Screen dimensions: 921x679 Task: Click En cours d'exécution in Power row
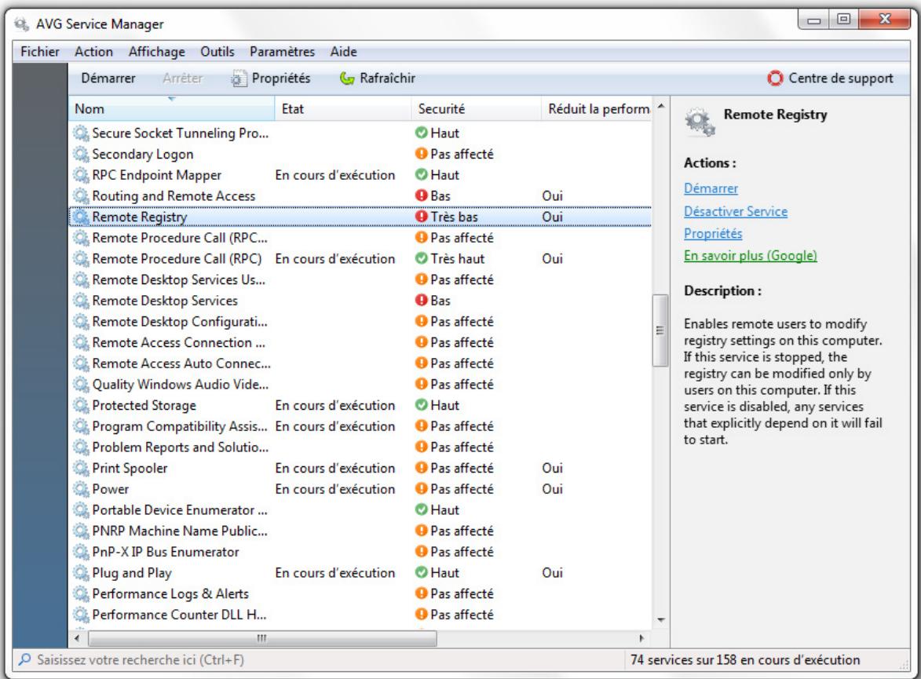(334, 489)
